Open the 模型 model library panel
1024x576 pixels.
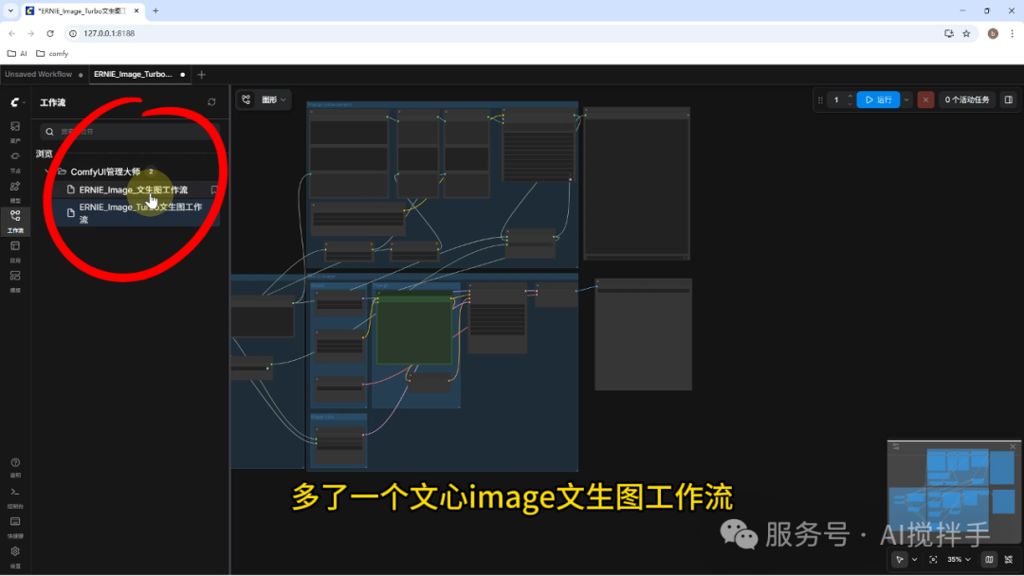coord(15,190)
